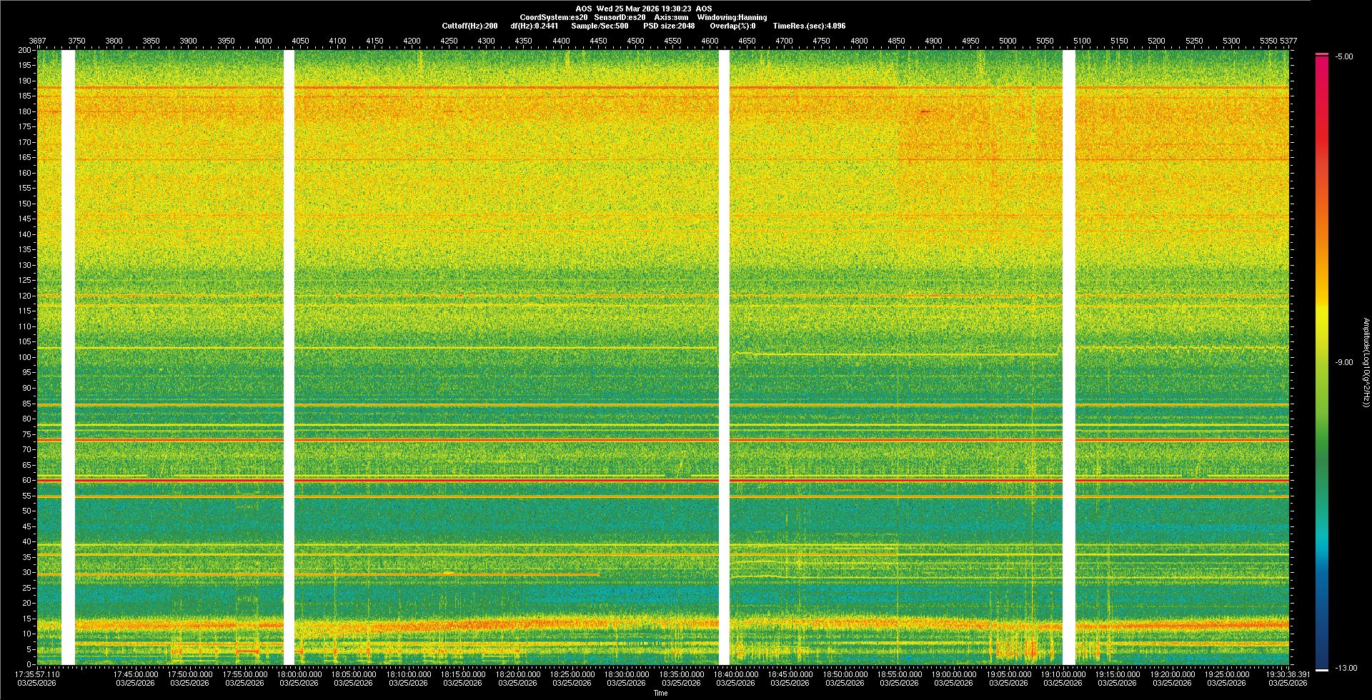Click the TimeRes.(sec):4.096 parameter

pos(809,26)
